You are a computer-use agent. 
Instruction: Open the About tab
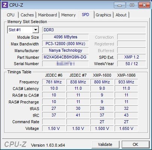tap(121, 15)
